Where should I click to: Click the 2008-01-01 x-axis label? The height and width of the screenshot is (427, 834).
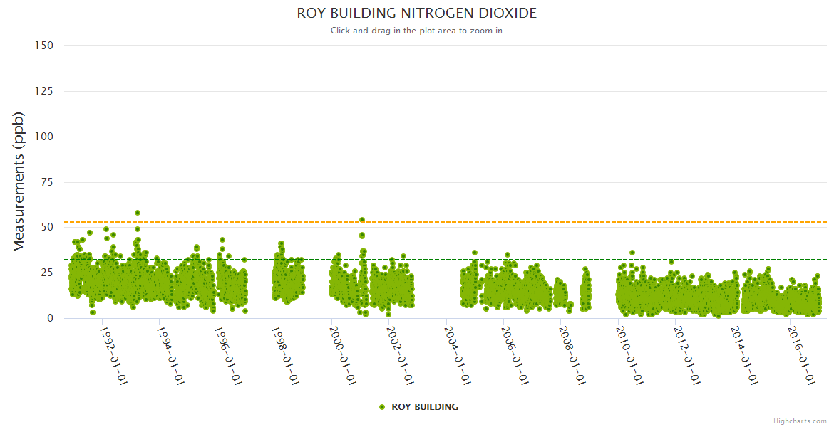573,356
